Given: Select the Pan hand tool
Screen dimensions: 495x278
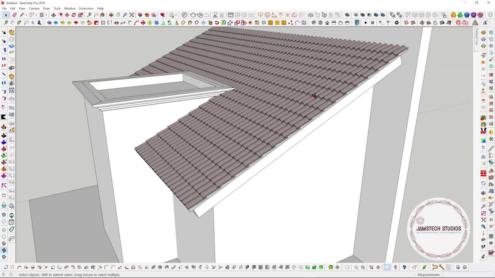Looking at the screenshot, I should click(118, 15).
